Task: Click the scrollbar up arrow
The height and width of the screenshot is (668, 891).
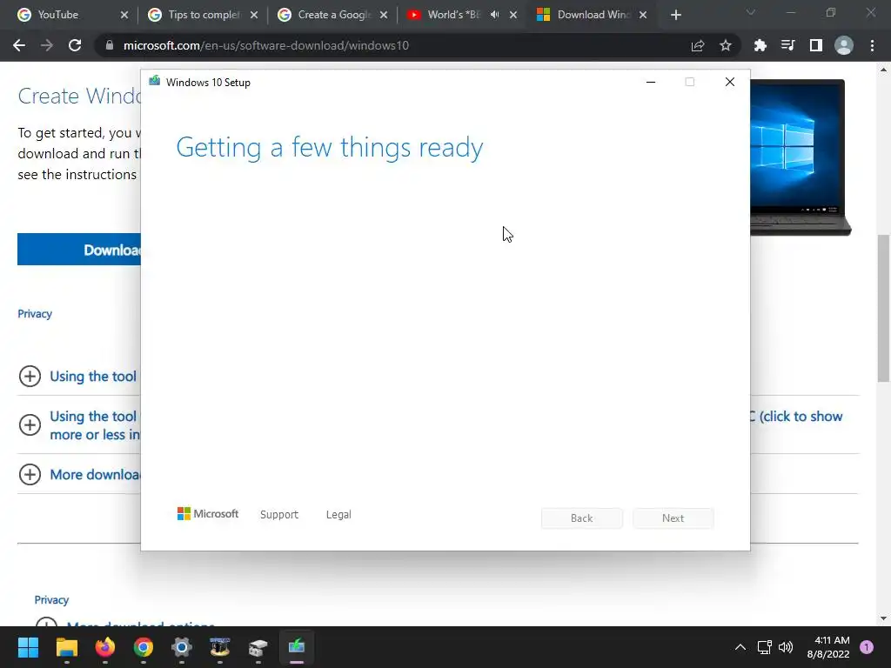Action: coord(883,70)
